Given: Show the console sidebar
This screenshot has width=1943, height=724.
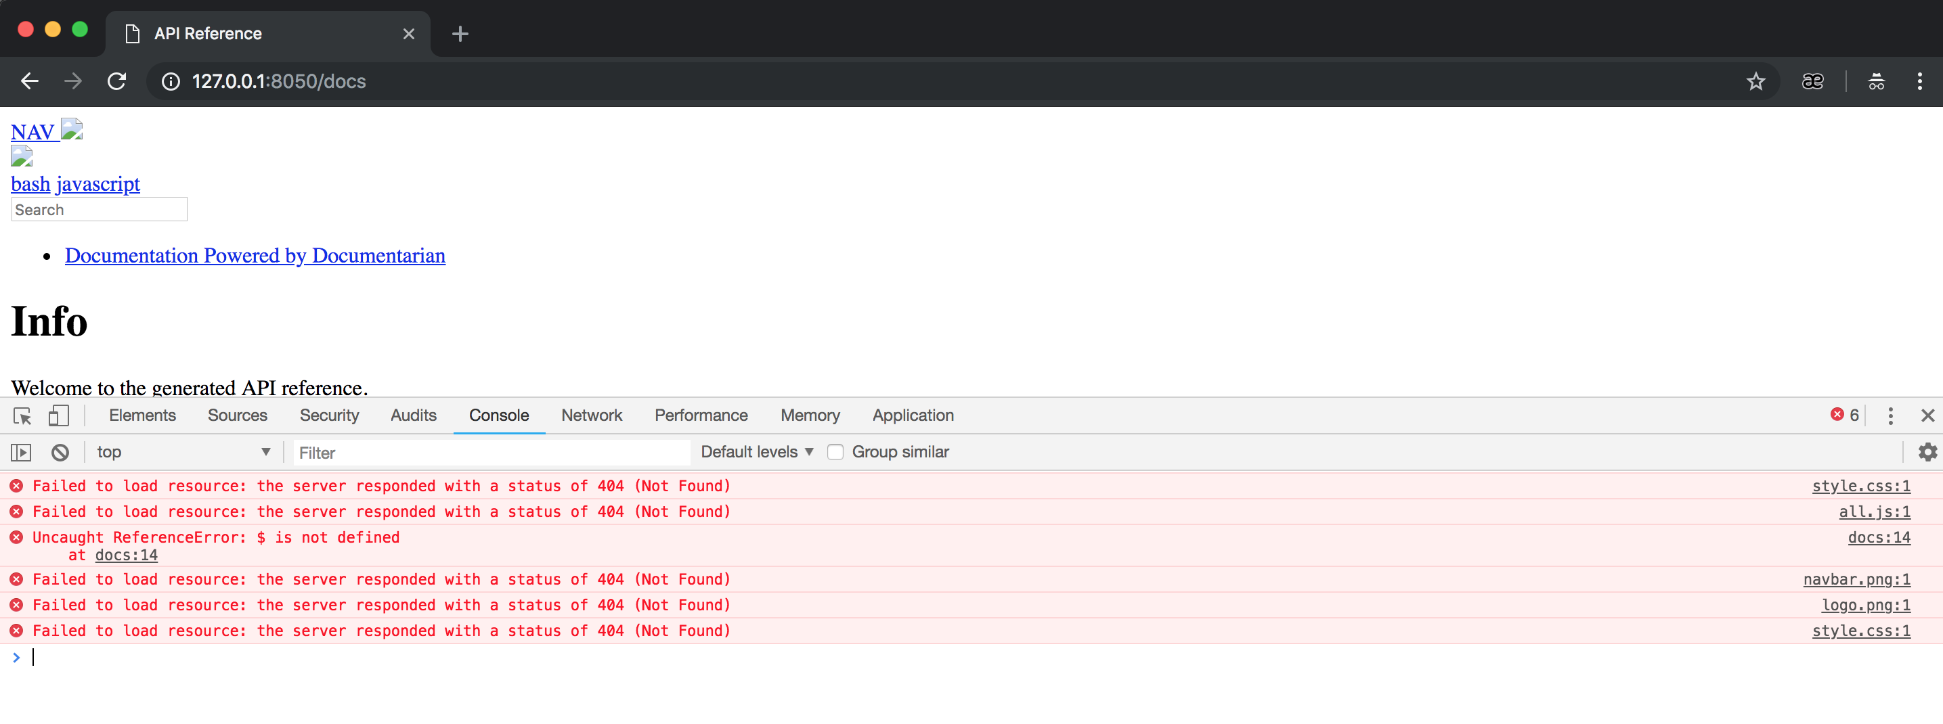Looking at the screenshot, I should [x=21, y=453].
